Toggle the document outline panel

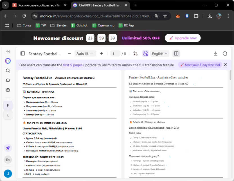[22, 53]
